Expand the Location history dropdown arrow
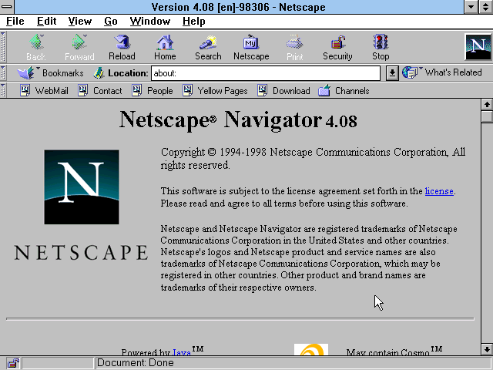This screenshot has width=493, height=370. coord(391,73)
